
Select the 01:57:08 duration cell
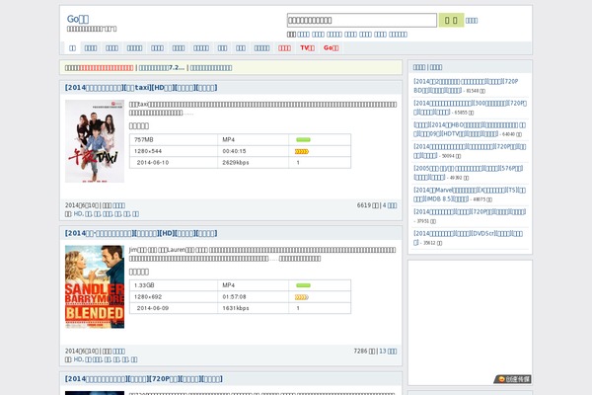[x=253, y=296]
